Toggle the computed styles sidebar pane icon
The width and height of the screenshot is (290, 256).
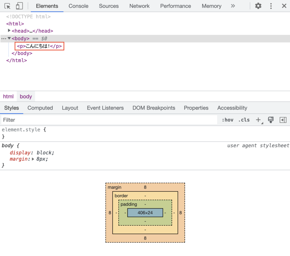[x=283, y=120]
